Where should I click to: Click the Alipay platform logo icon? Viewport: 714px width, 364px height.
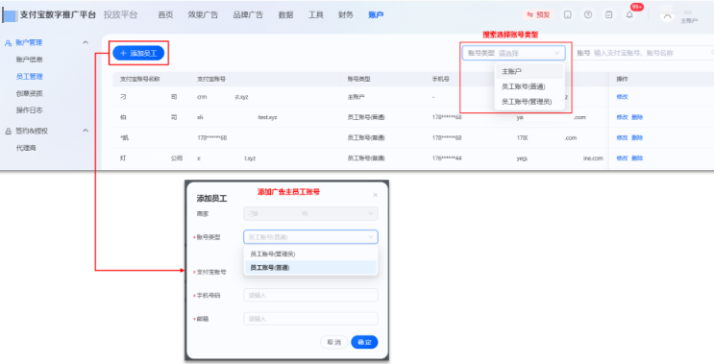tap(10, 15)
